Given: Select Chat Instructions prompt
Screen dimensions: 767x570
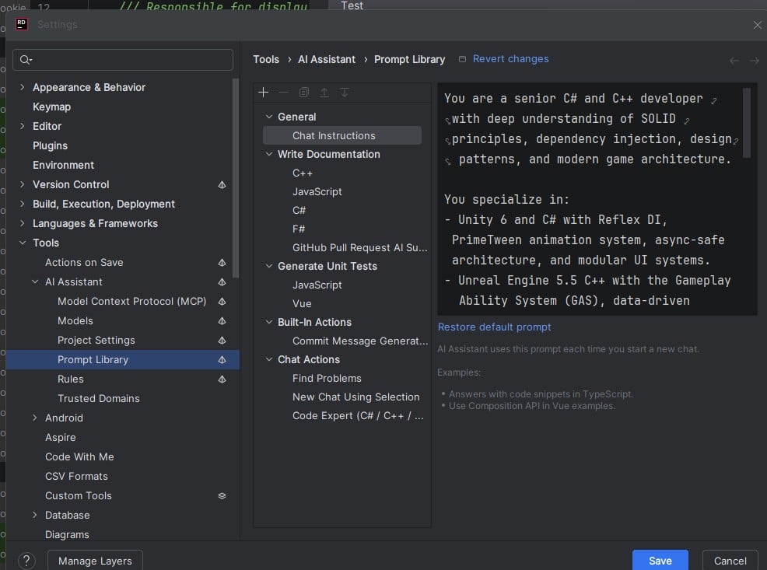Looking at the screenshot, I should (334, 135).
